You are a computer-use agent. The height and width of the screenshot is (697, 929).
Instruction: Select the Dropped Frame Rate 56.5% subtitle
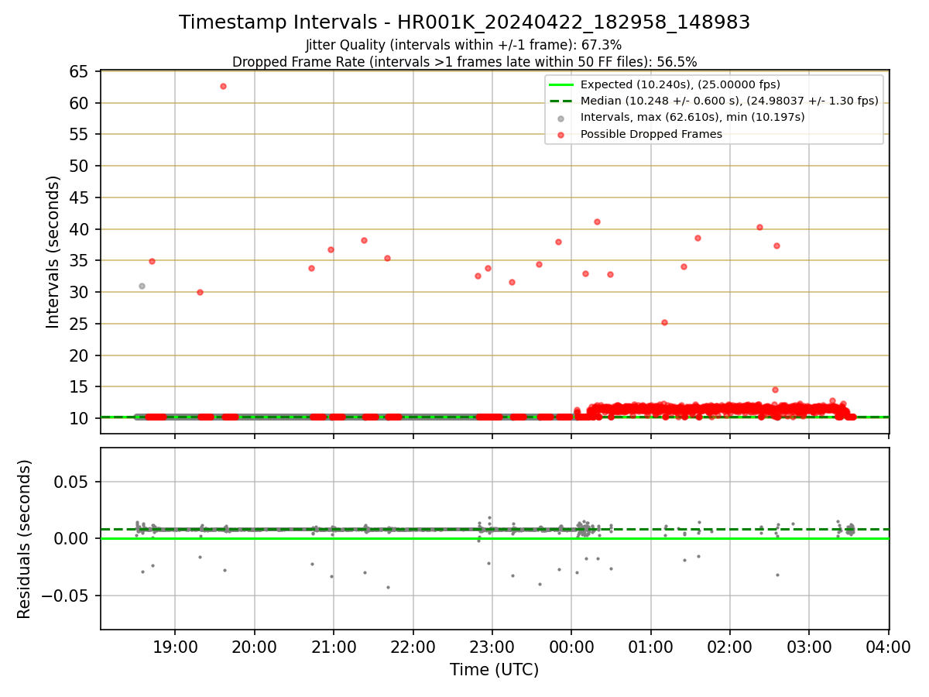pyautogui.click(x=464, y=62)
